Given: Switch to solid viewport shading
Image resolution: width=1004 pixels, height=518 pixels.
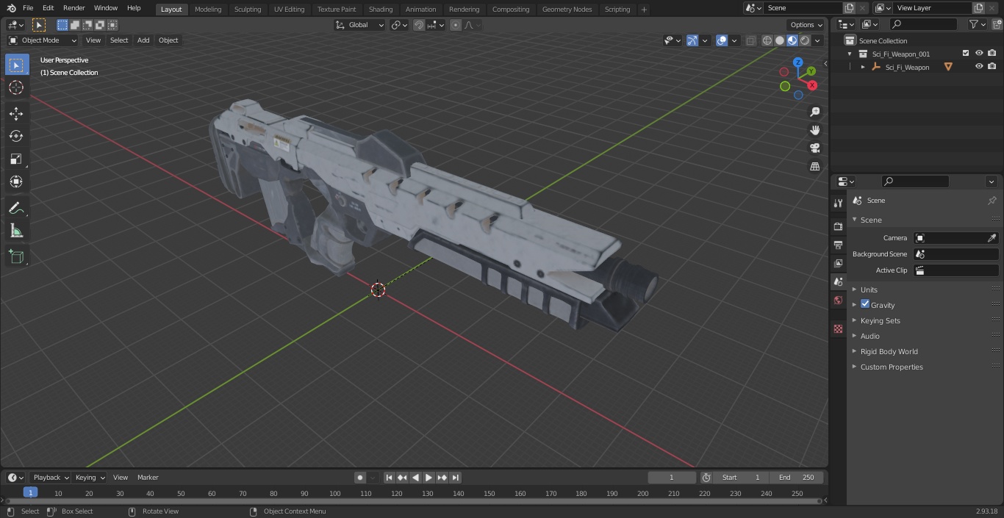Looking at the screenshot, I should 780,40.
